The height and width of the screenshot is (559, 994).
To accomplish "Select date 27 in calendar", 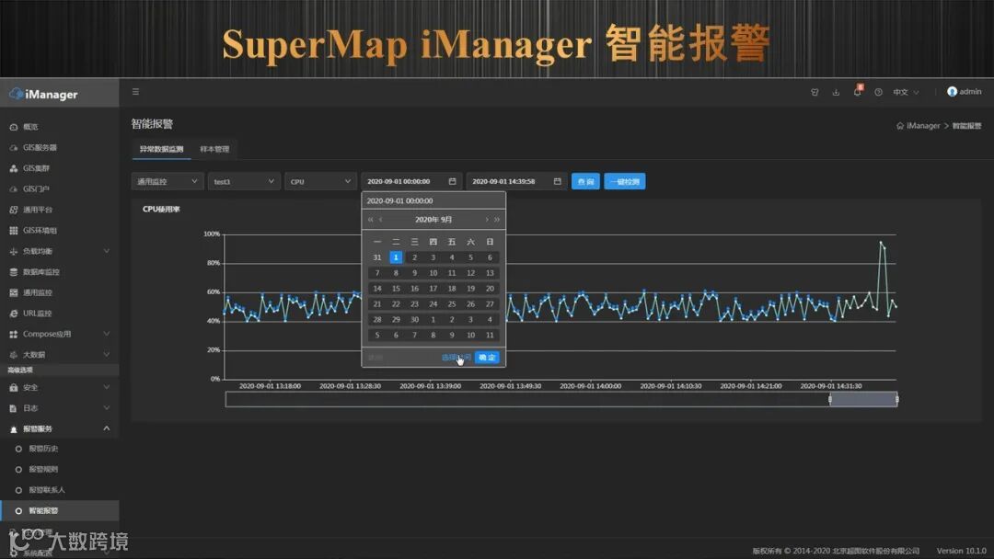I will 490,304.
